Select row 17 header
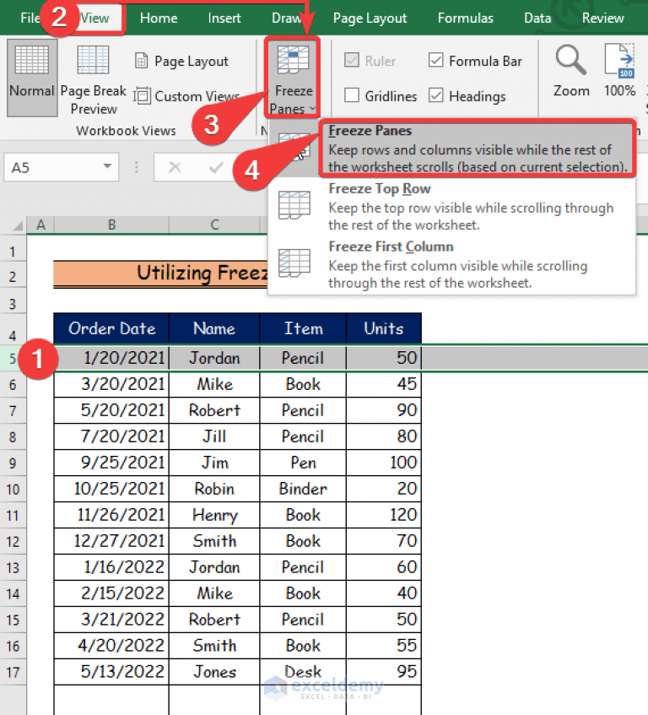Image resolution: width=648 pixels, height=715 pixels. pos(13,672)
